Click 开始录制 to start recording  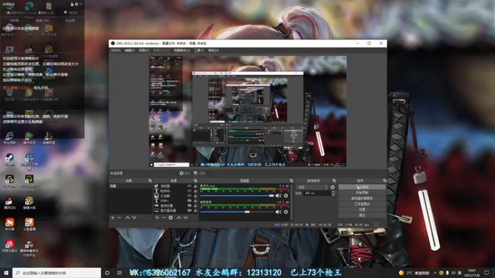pos(362,193)
